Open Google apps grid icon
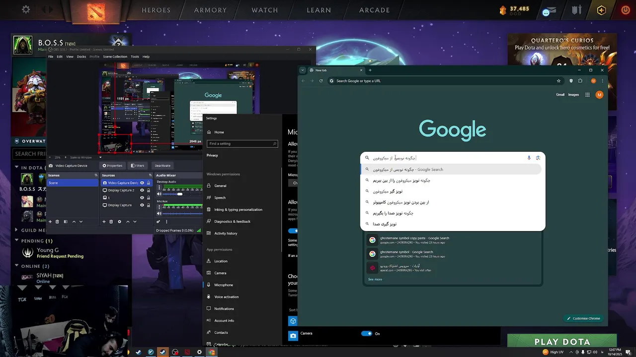 (587, 95)
